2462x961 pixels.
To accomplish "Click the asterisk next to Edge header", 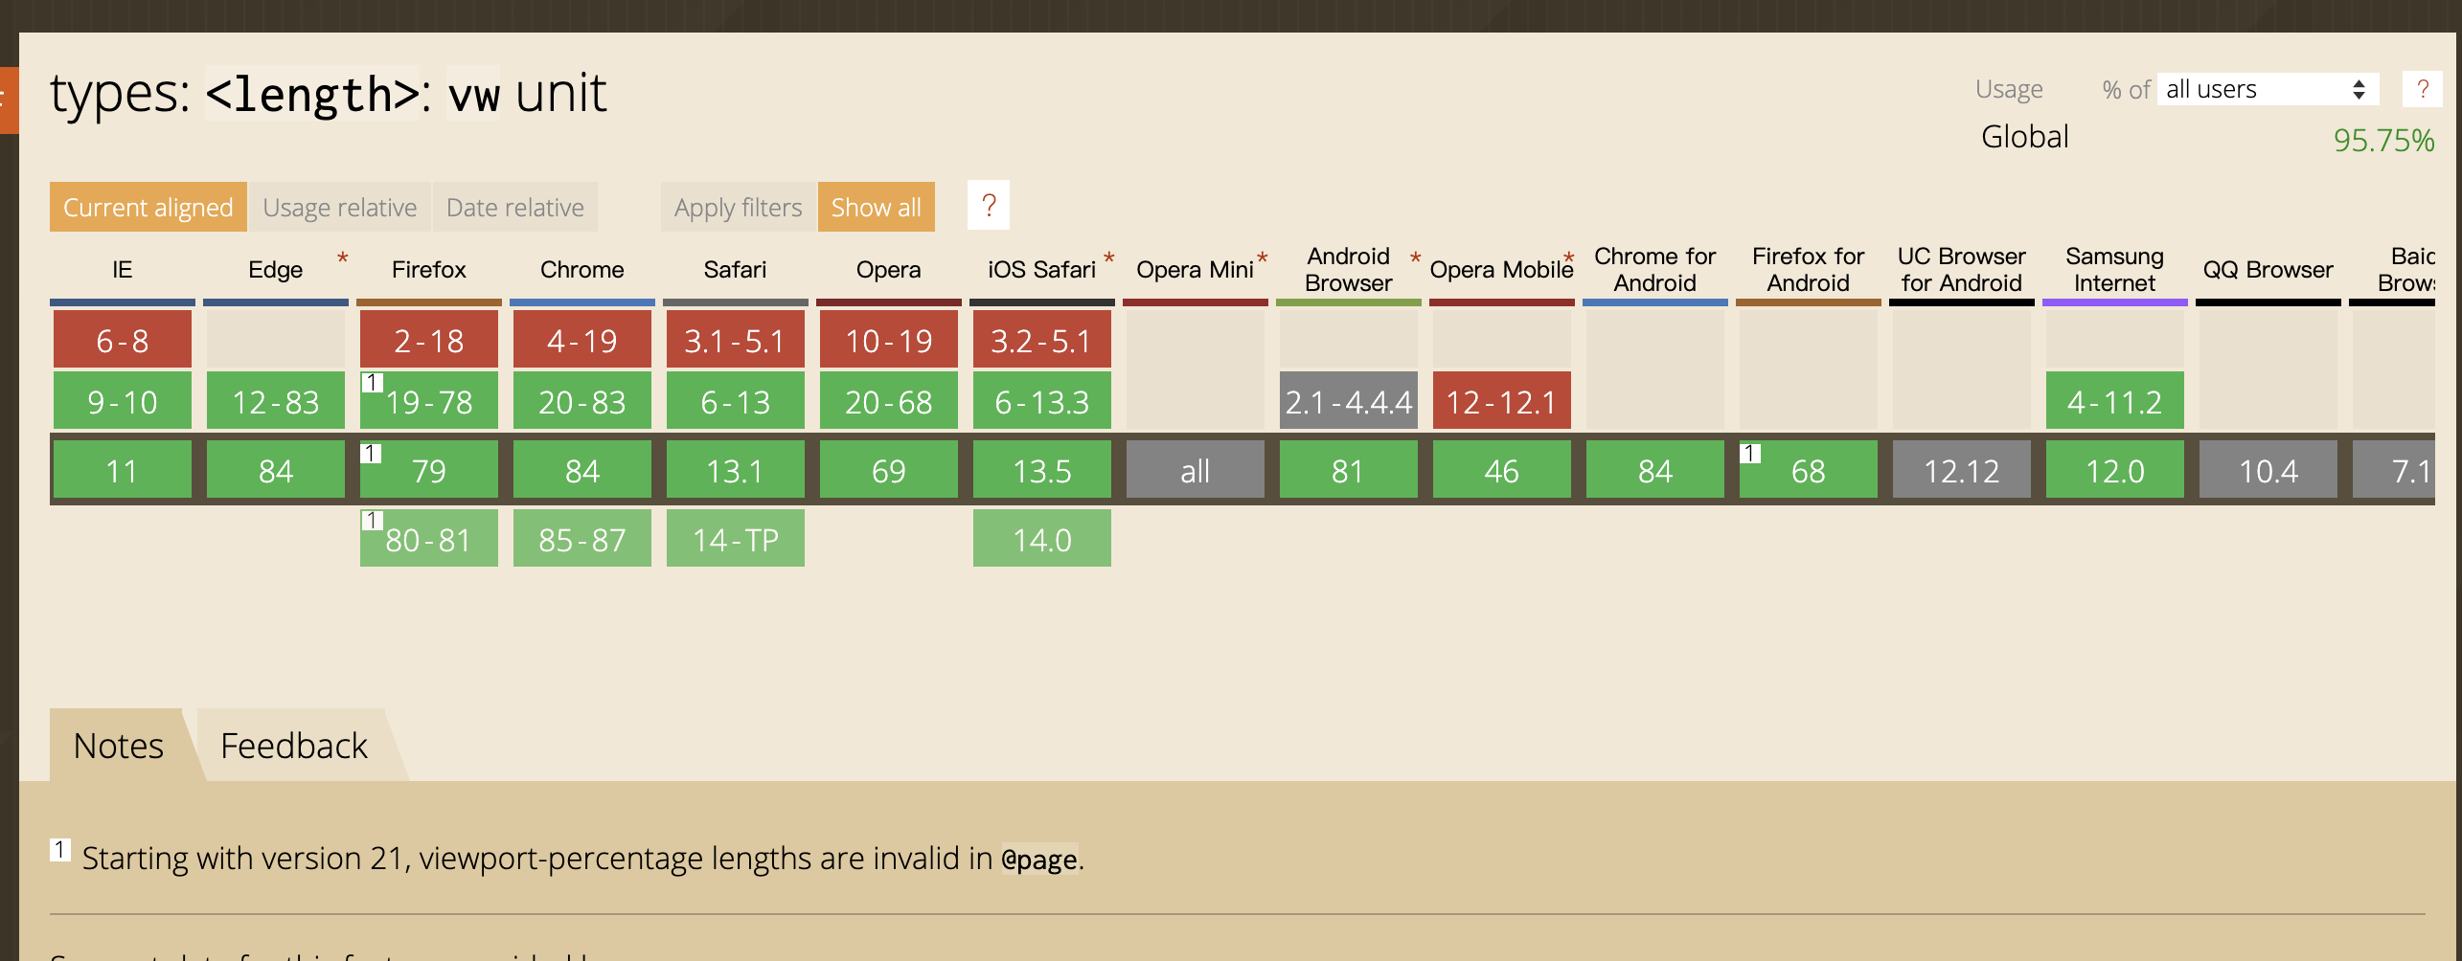I will pos(342,257).
